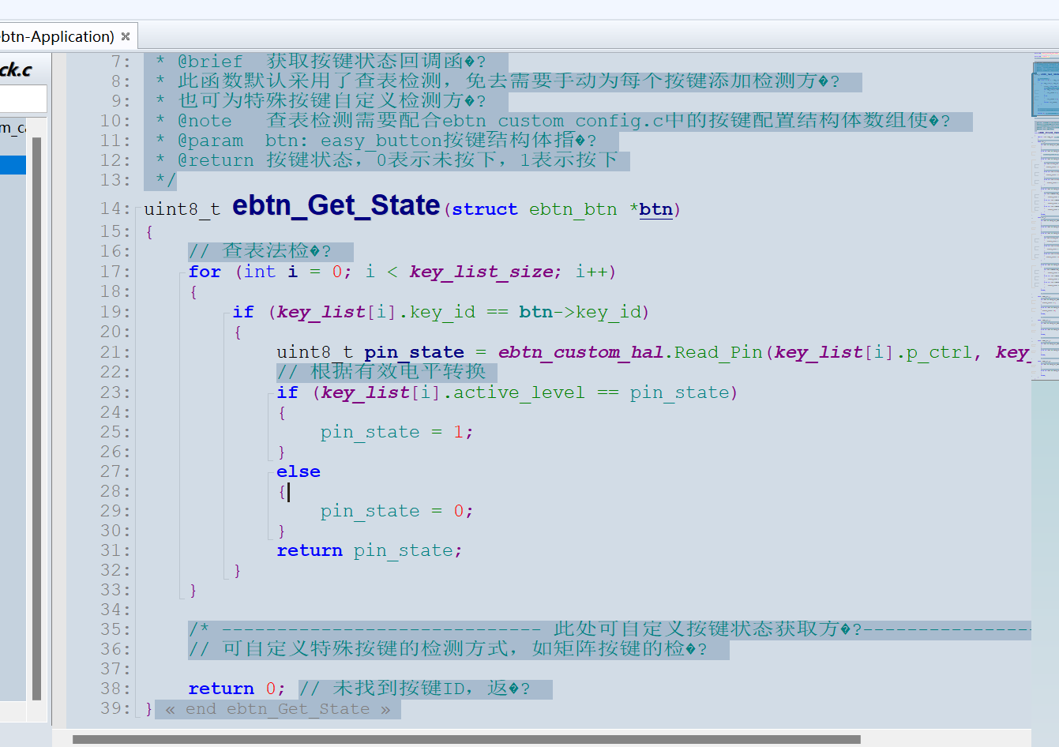Click the ck.c symbol panel title
The height and width of the screenshot is (747, 1059).
16,69
